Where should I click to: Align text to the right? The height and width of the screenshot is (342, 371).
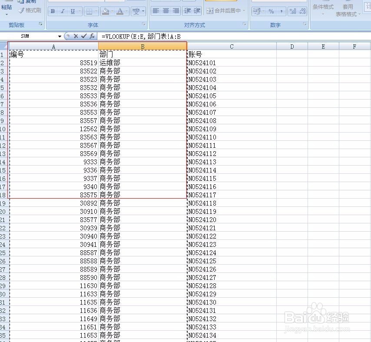[x=176, y=11]
